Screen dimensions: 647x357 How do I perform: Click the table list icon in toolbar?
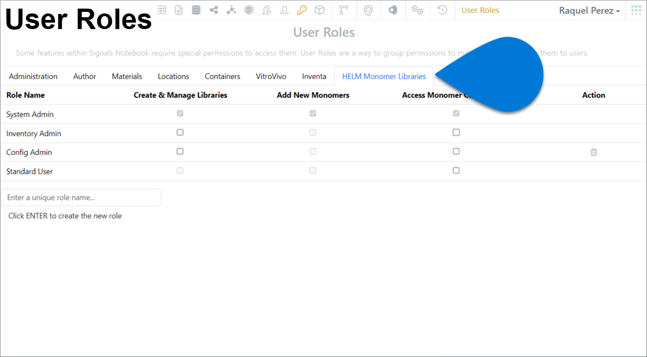click(x=161, y=10)
